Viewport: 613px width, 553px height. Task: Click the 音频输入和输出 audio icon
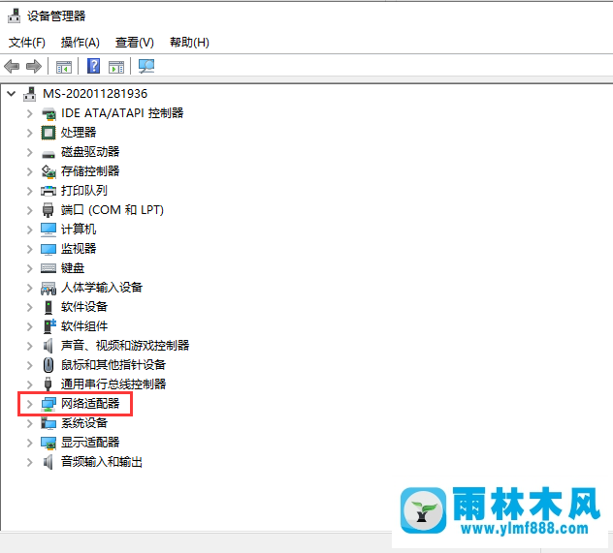pyautogui.click(x=48, y=462)
